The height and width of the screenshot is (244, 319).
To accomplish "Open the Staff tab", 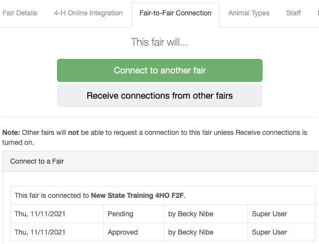I will pyautogui.click(x=294, y=13).
